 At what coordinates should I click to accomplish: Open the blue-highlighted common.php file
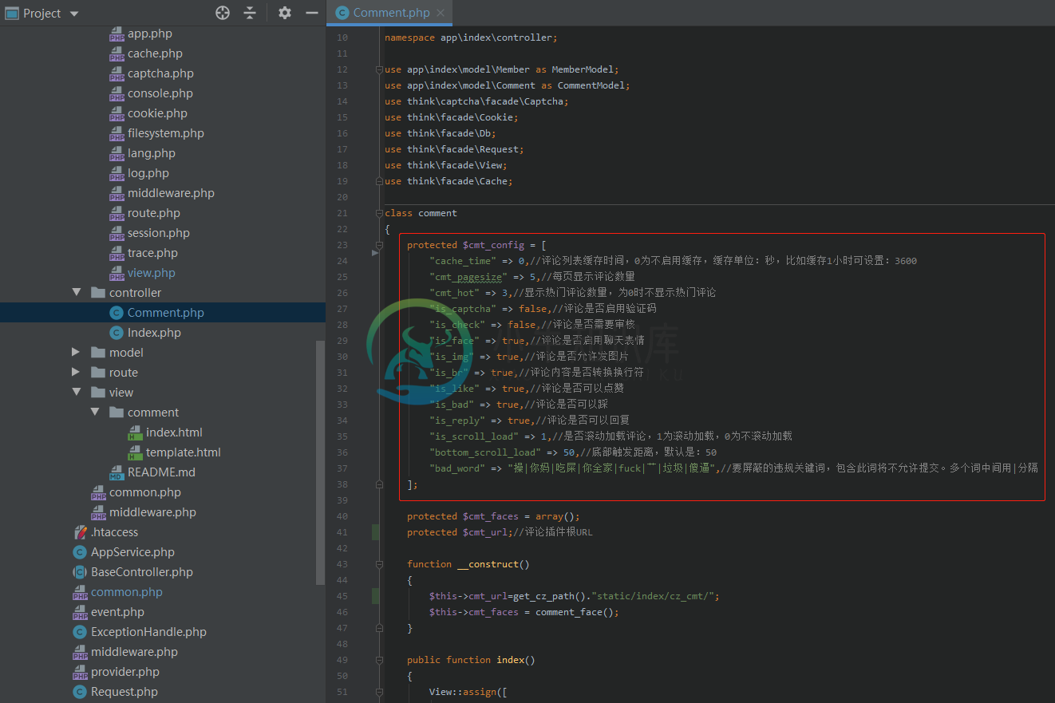click(x=126, y=592)
